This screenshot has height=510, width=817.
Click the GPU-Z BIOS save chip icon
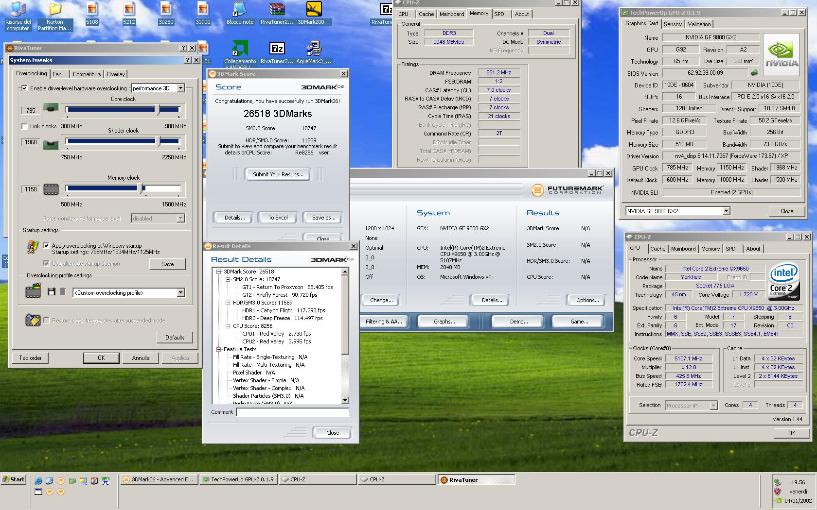754,73
